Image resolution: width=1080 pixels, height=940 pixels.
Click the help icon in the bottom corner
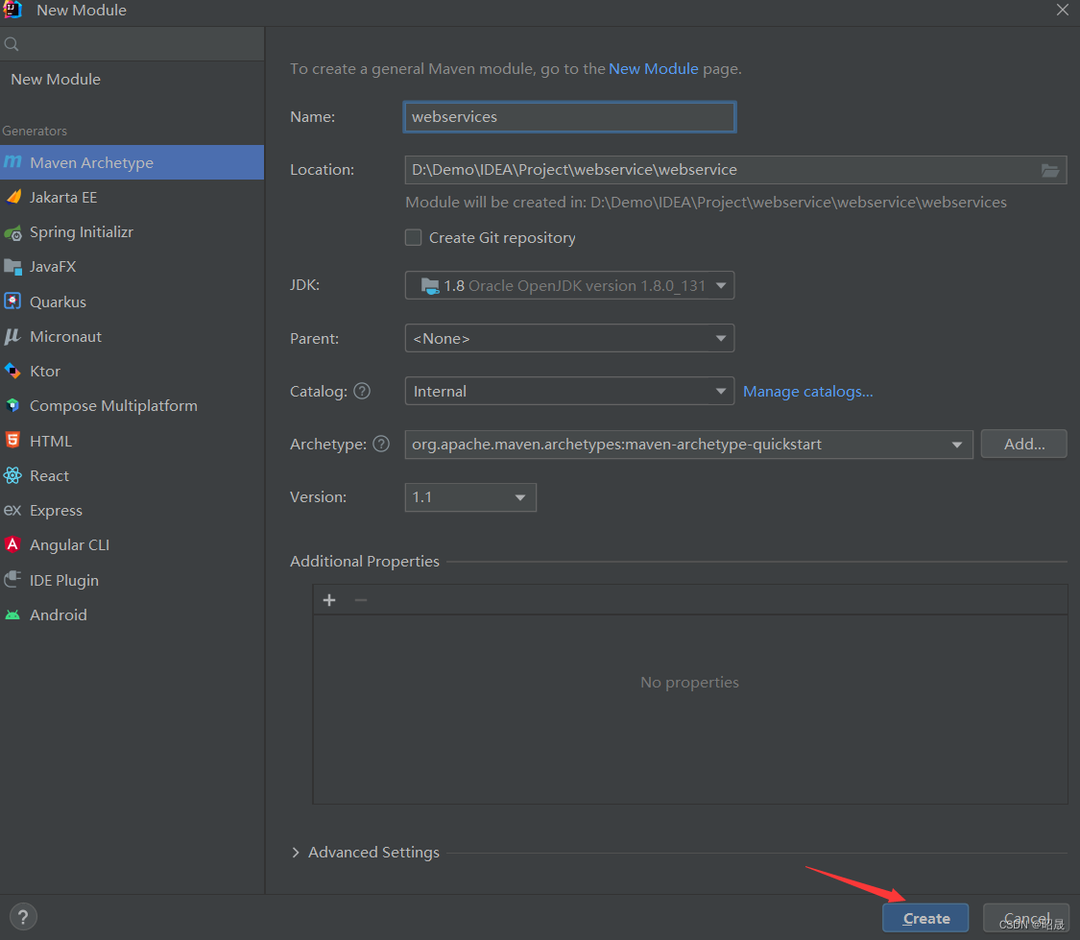(x=22, y=917)
